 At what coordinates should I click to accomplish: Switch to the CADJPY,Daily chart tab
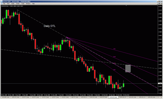click(65, 97)
